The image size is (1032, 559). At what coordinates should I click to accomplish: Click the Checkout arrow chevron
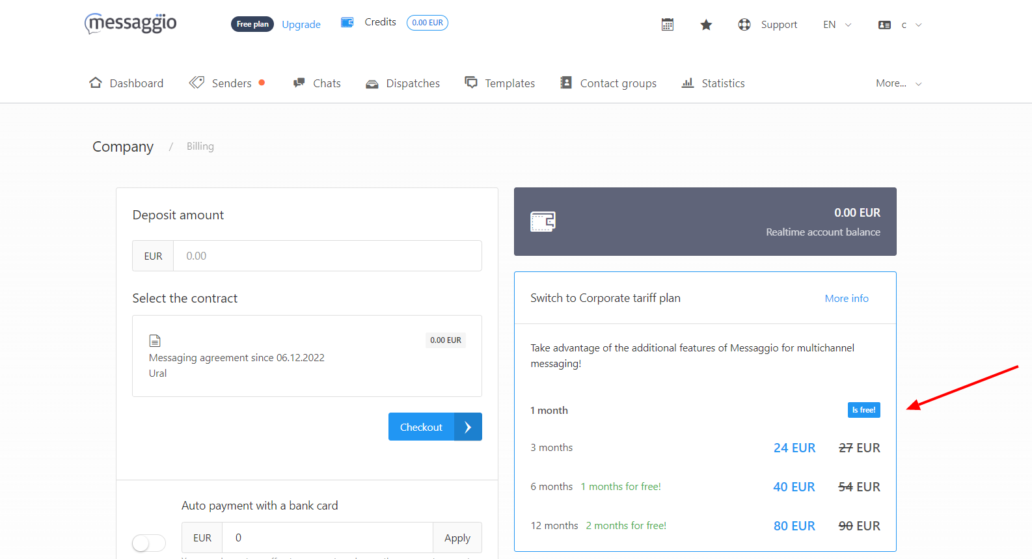coord(468,427)
